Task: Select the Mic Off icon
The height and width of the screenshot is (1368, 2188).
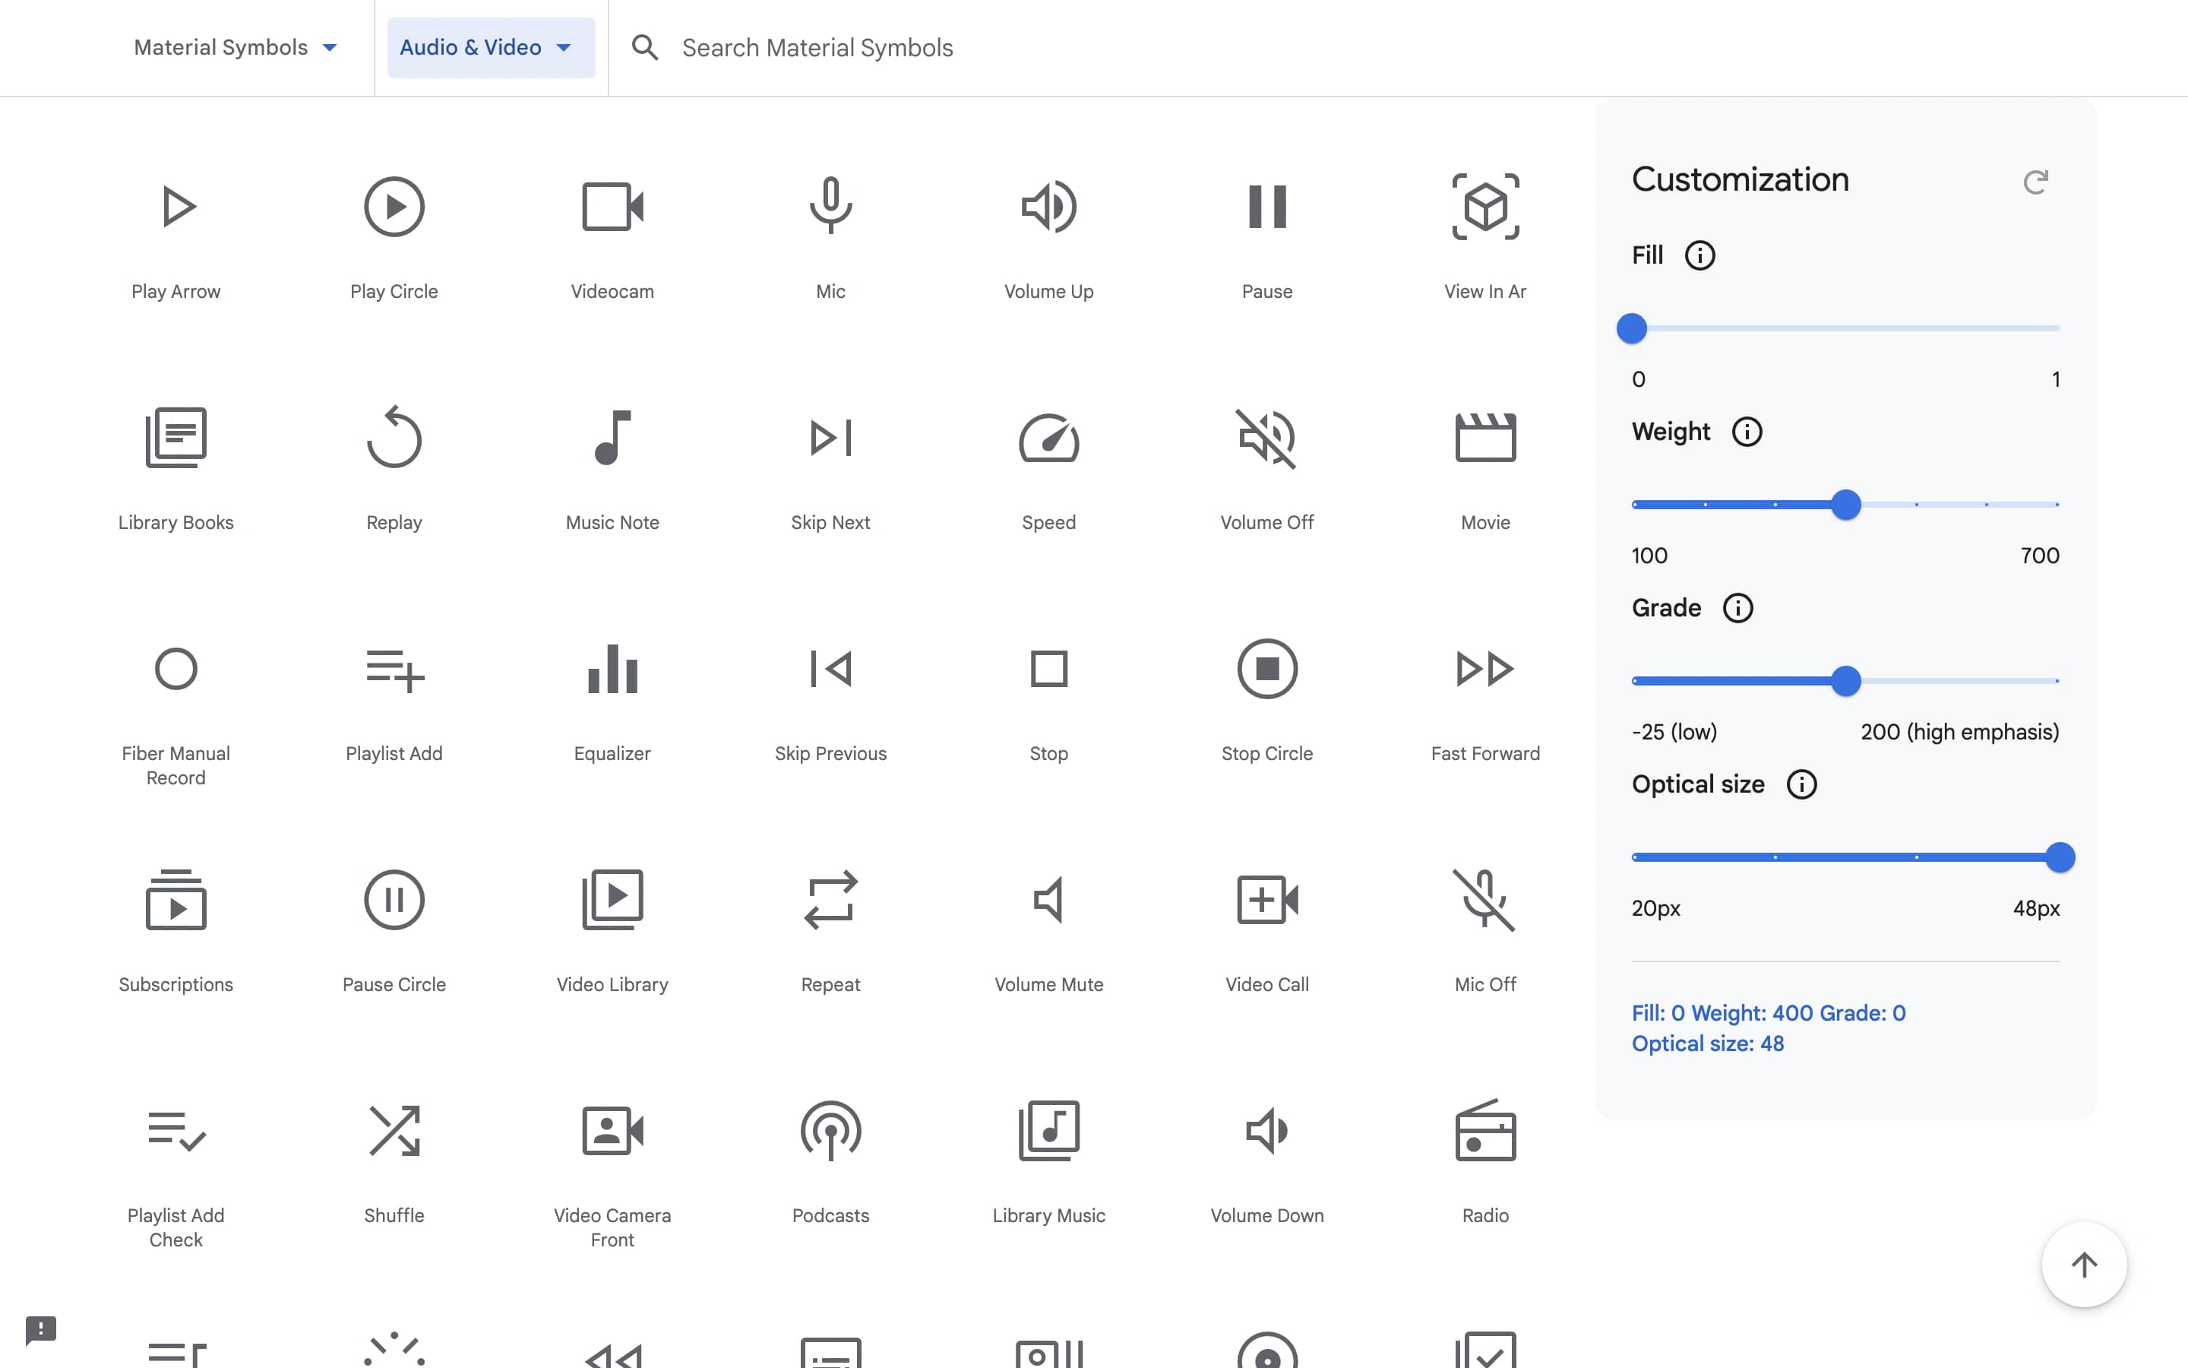Action: pos(1484,899)
